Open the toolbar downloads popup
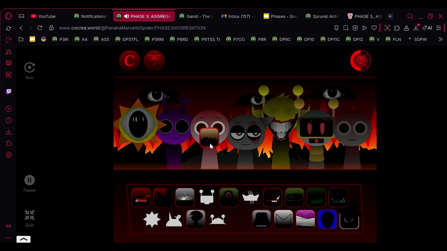This screenshot has height=251, width=447. (x=416, y=28)
